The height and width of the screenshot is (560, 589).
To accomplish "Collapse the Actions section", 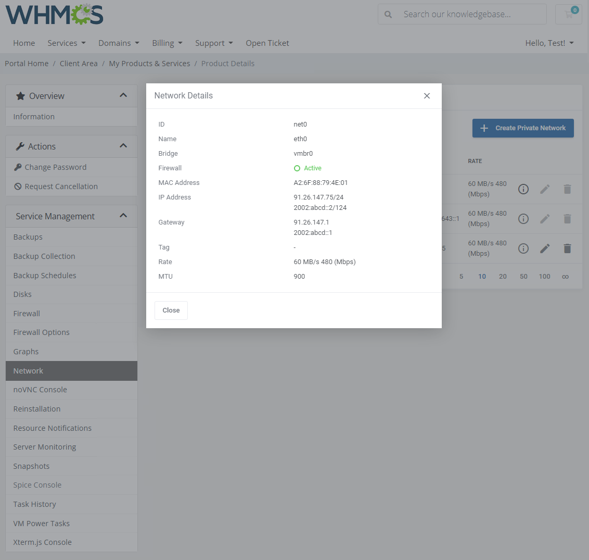I will coord(123,146).
